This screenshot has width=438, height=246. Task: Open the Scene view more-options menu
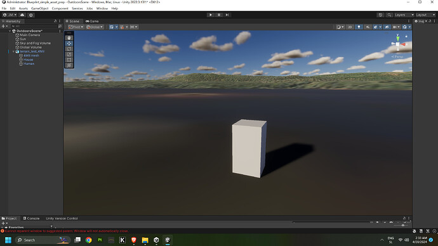[x=409, y=21]
